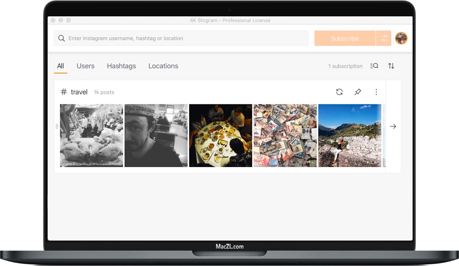The image size is (459, 266).
Task: Click the '1k posts' label
Action: [104, 92]
